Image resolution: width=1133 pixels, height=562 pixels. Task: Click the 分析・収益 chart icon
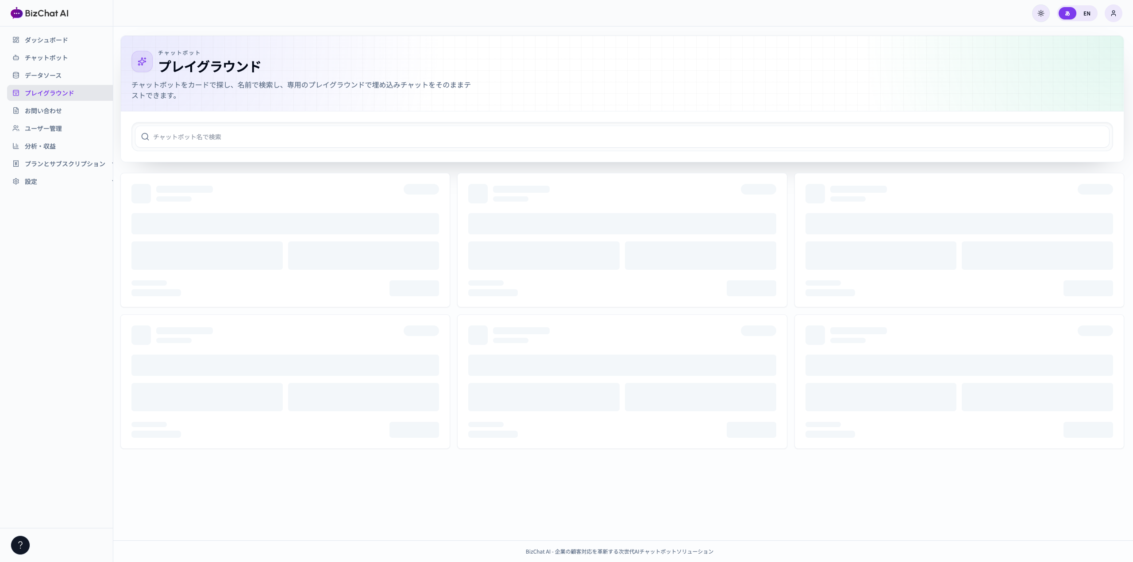(16, 146)
